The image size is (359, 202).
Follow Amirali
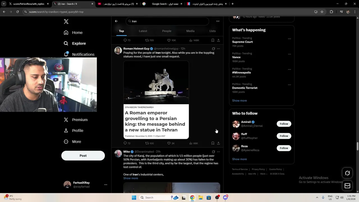coord(284,124)
